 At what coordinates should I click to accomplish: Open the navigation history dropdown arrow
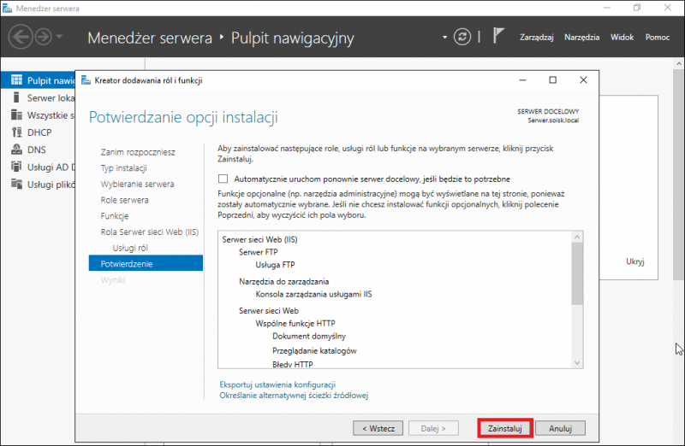[59, 37]
